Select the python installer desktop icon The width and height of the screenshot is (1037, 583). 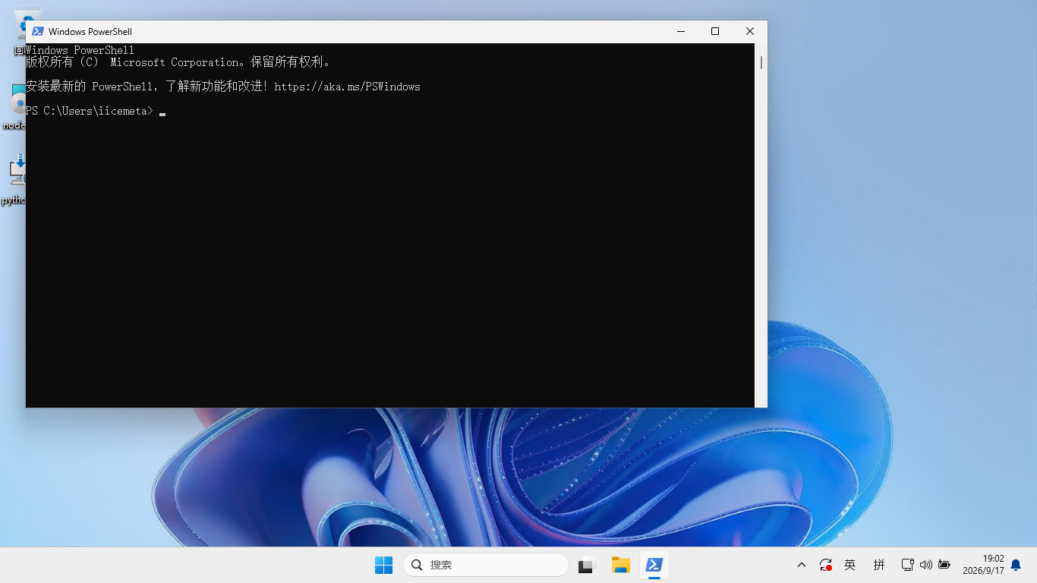14,179
